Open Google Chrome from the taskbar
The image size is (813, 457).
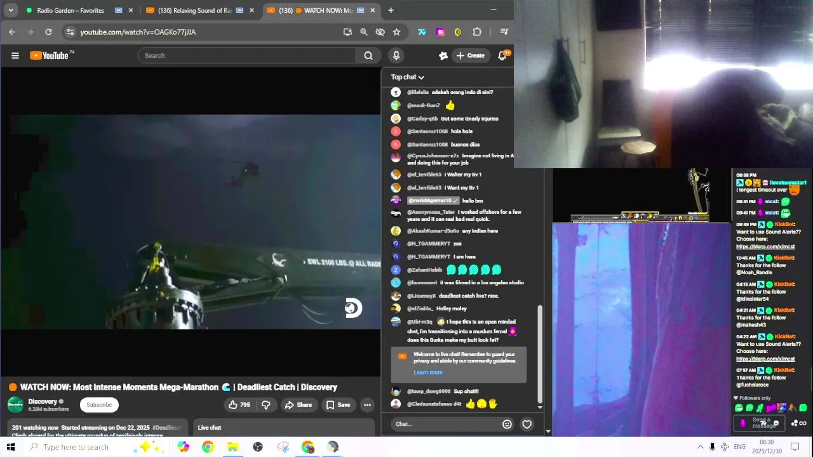(208, 447)
